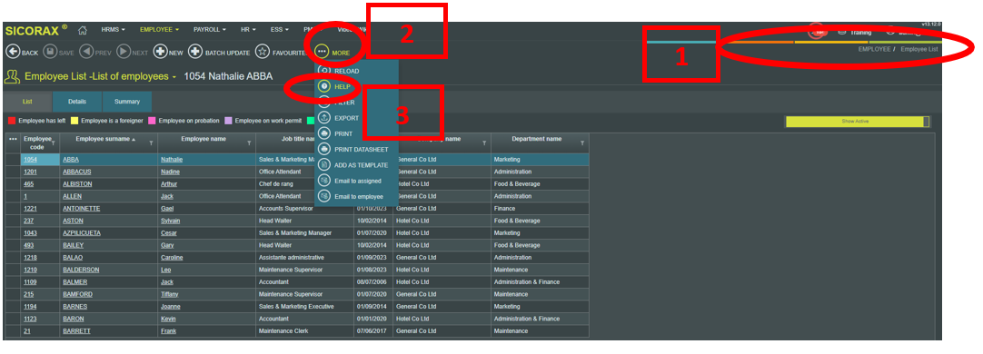This screenshot has height=354, width=983.
Task: Click the Batch Update plus icon
Action: [x=195, y=53]
